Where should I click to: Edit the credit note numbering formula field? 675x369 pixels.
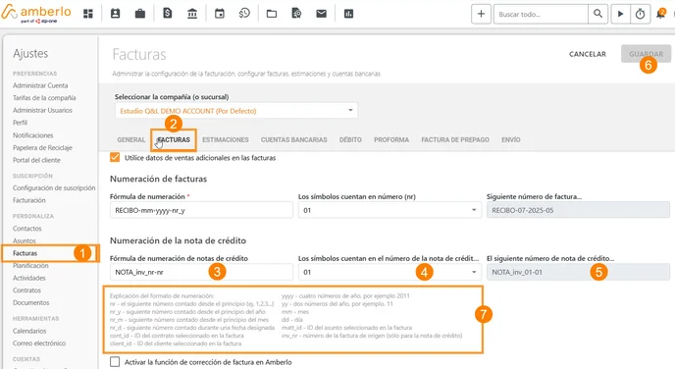pyautogui.click(x=201, y=272)
